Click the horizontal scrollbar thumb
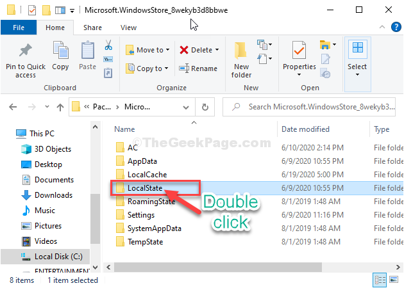404x288 pixels. click(218, 267)
